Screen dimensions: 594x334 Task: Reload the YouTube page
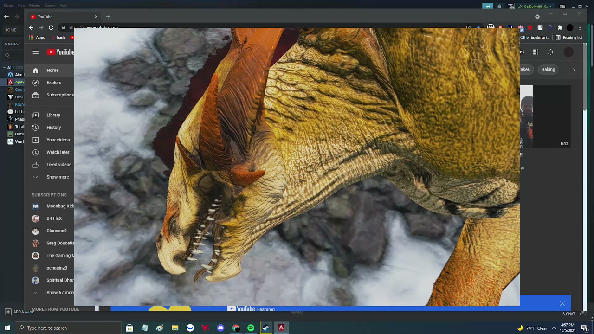pyautogui.click(x=51, y=28)
